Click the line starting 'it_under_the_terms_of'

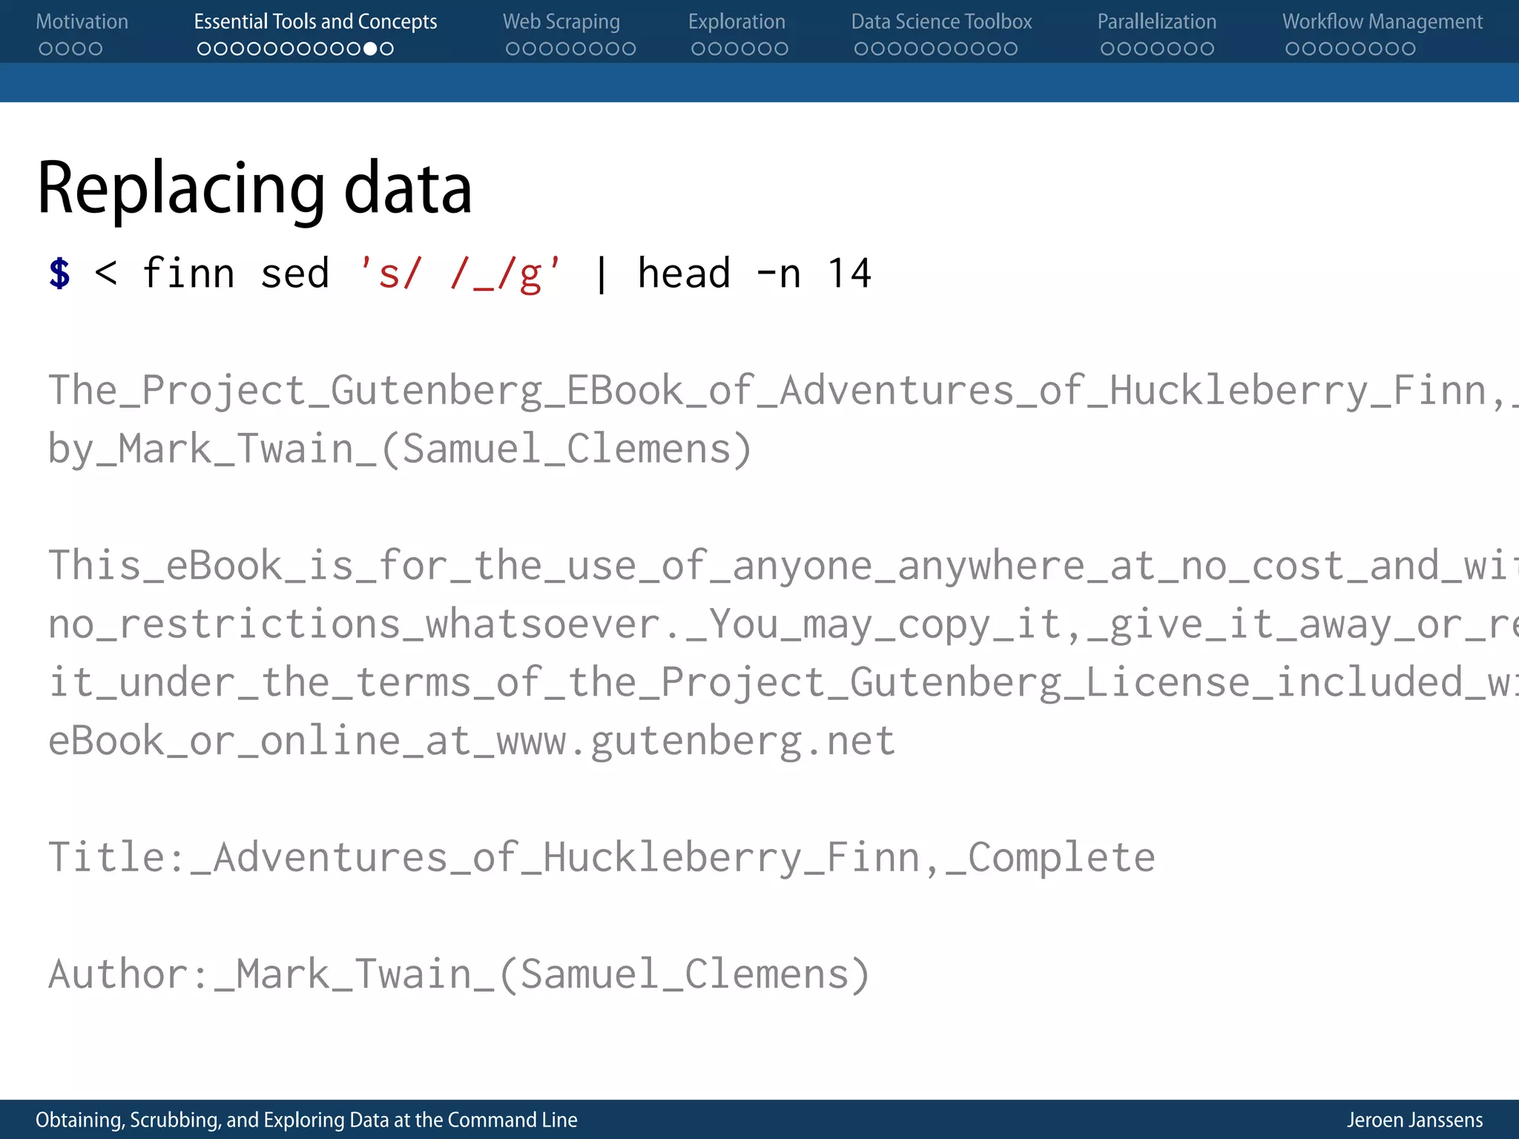[x=783, y=683]
